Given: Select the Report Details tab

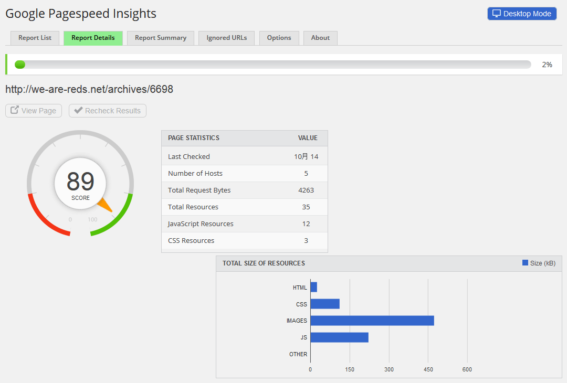Looking at the screenshot, I should tap(93, 38).
